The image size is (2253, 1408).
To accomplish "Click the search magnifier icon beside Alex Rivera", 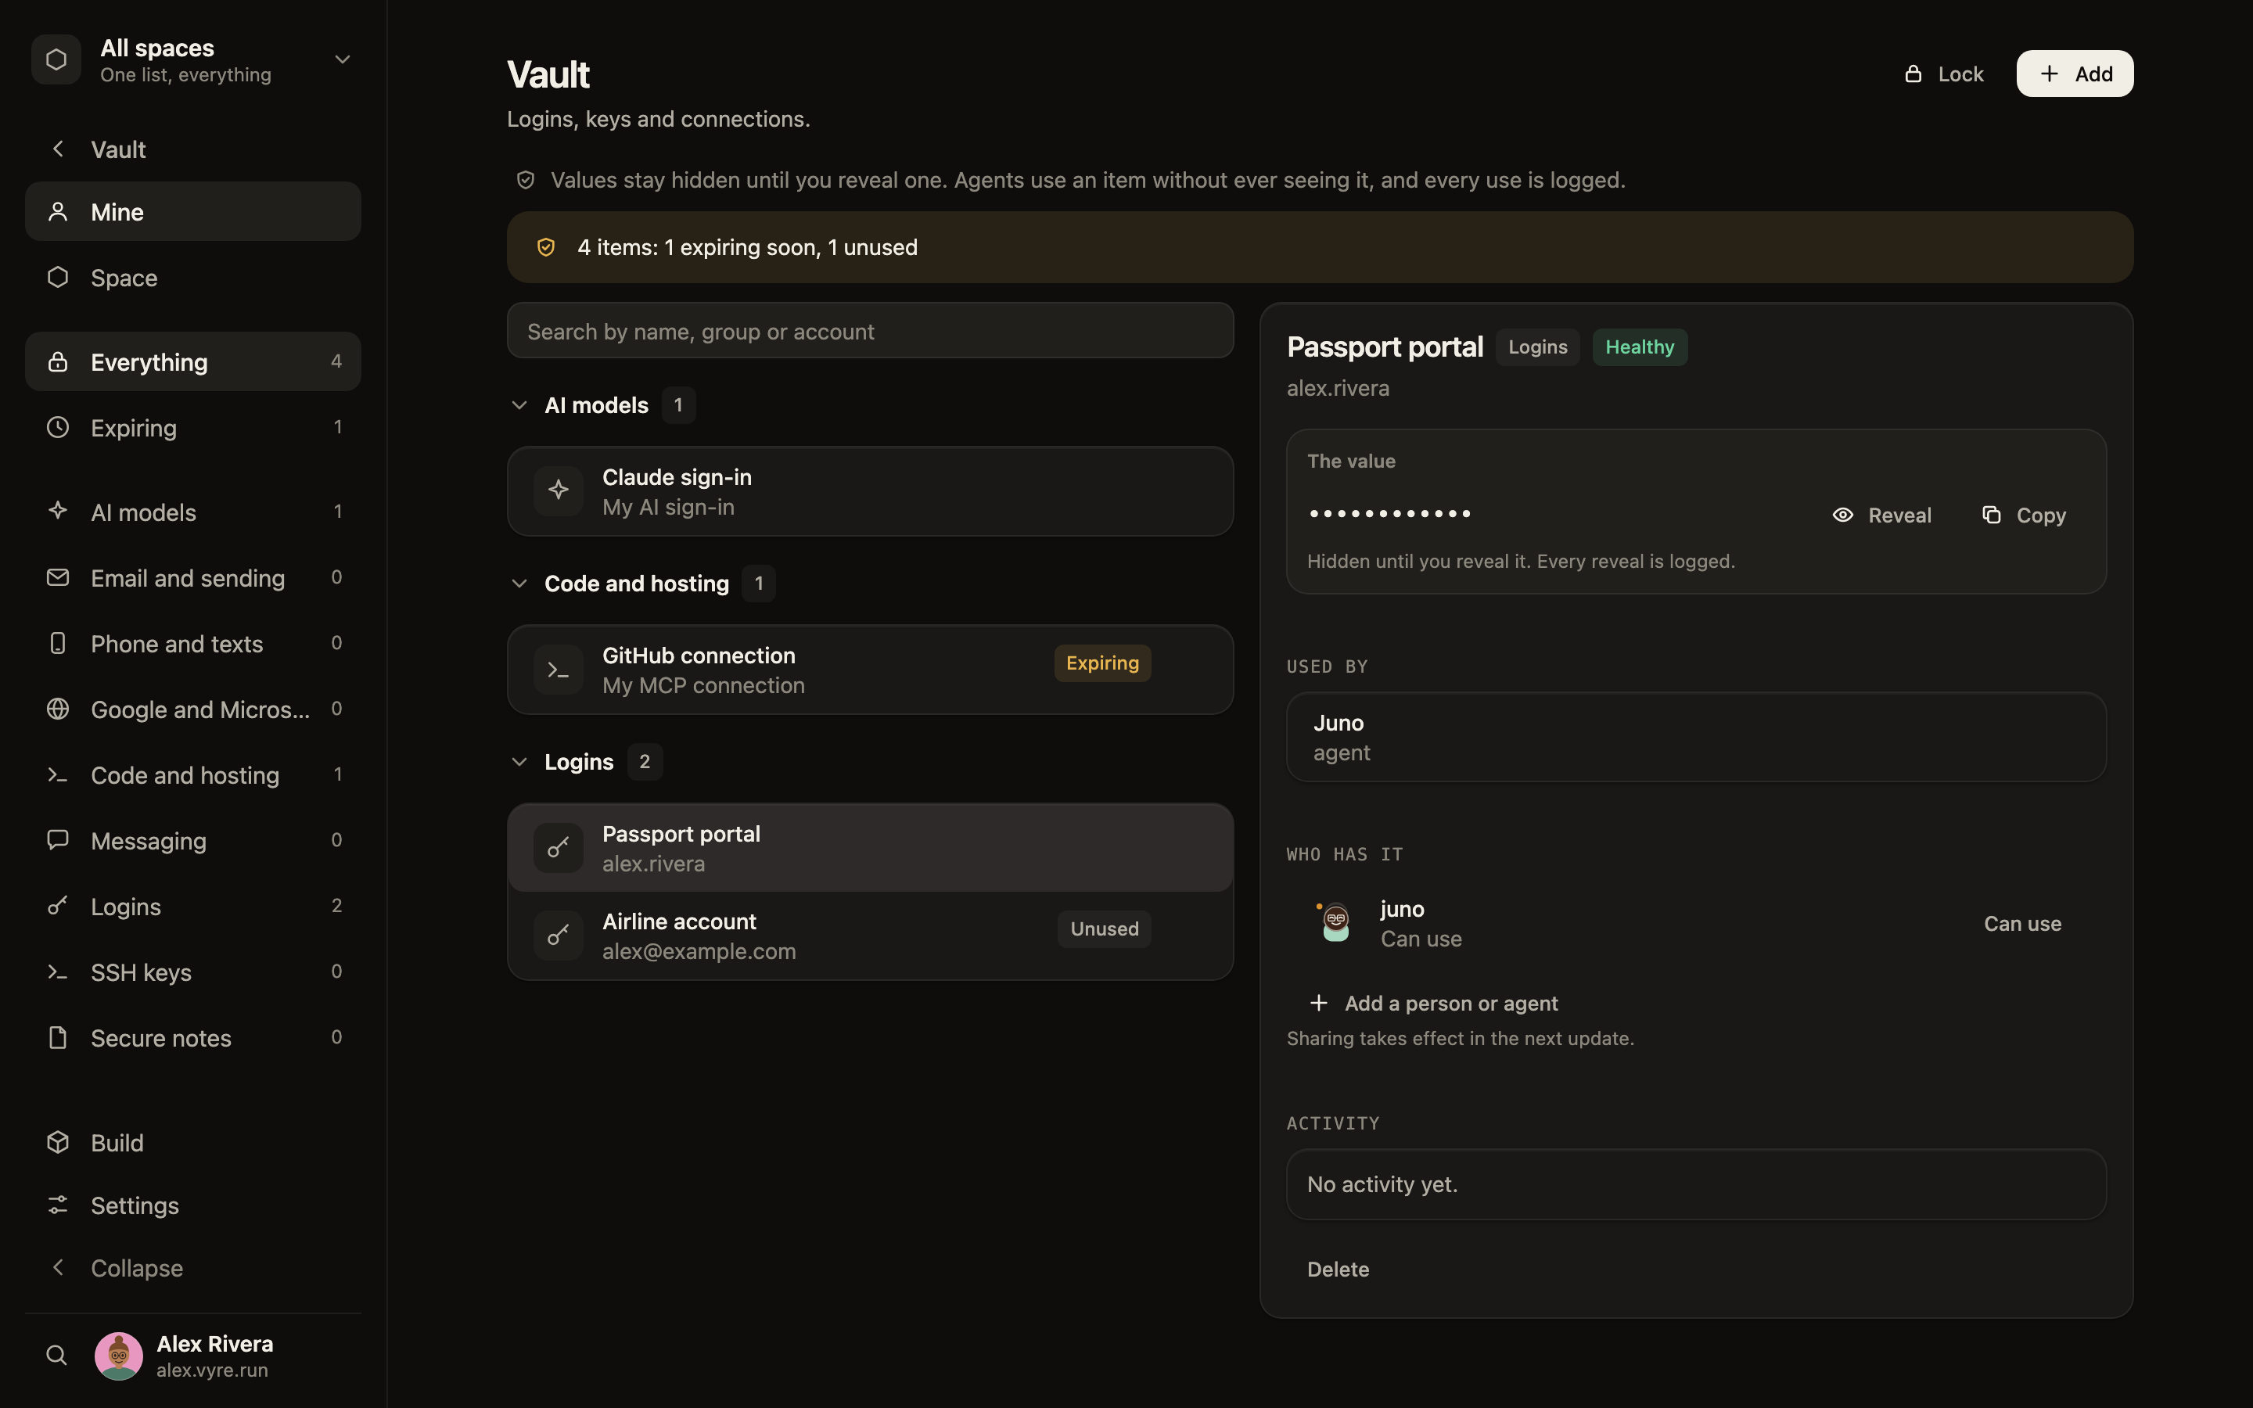I will [x=57, y=1355].
